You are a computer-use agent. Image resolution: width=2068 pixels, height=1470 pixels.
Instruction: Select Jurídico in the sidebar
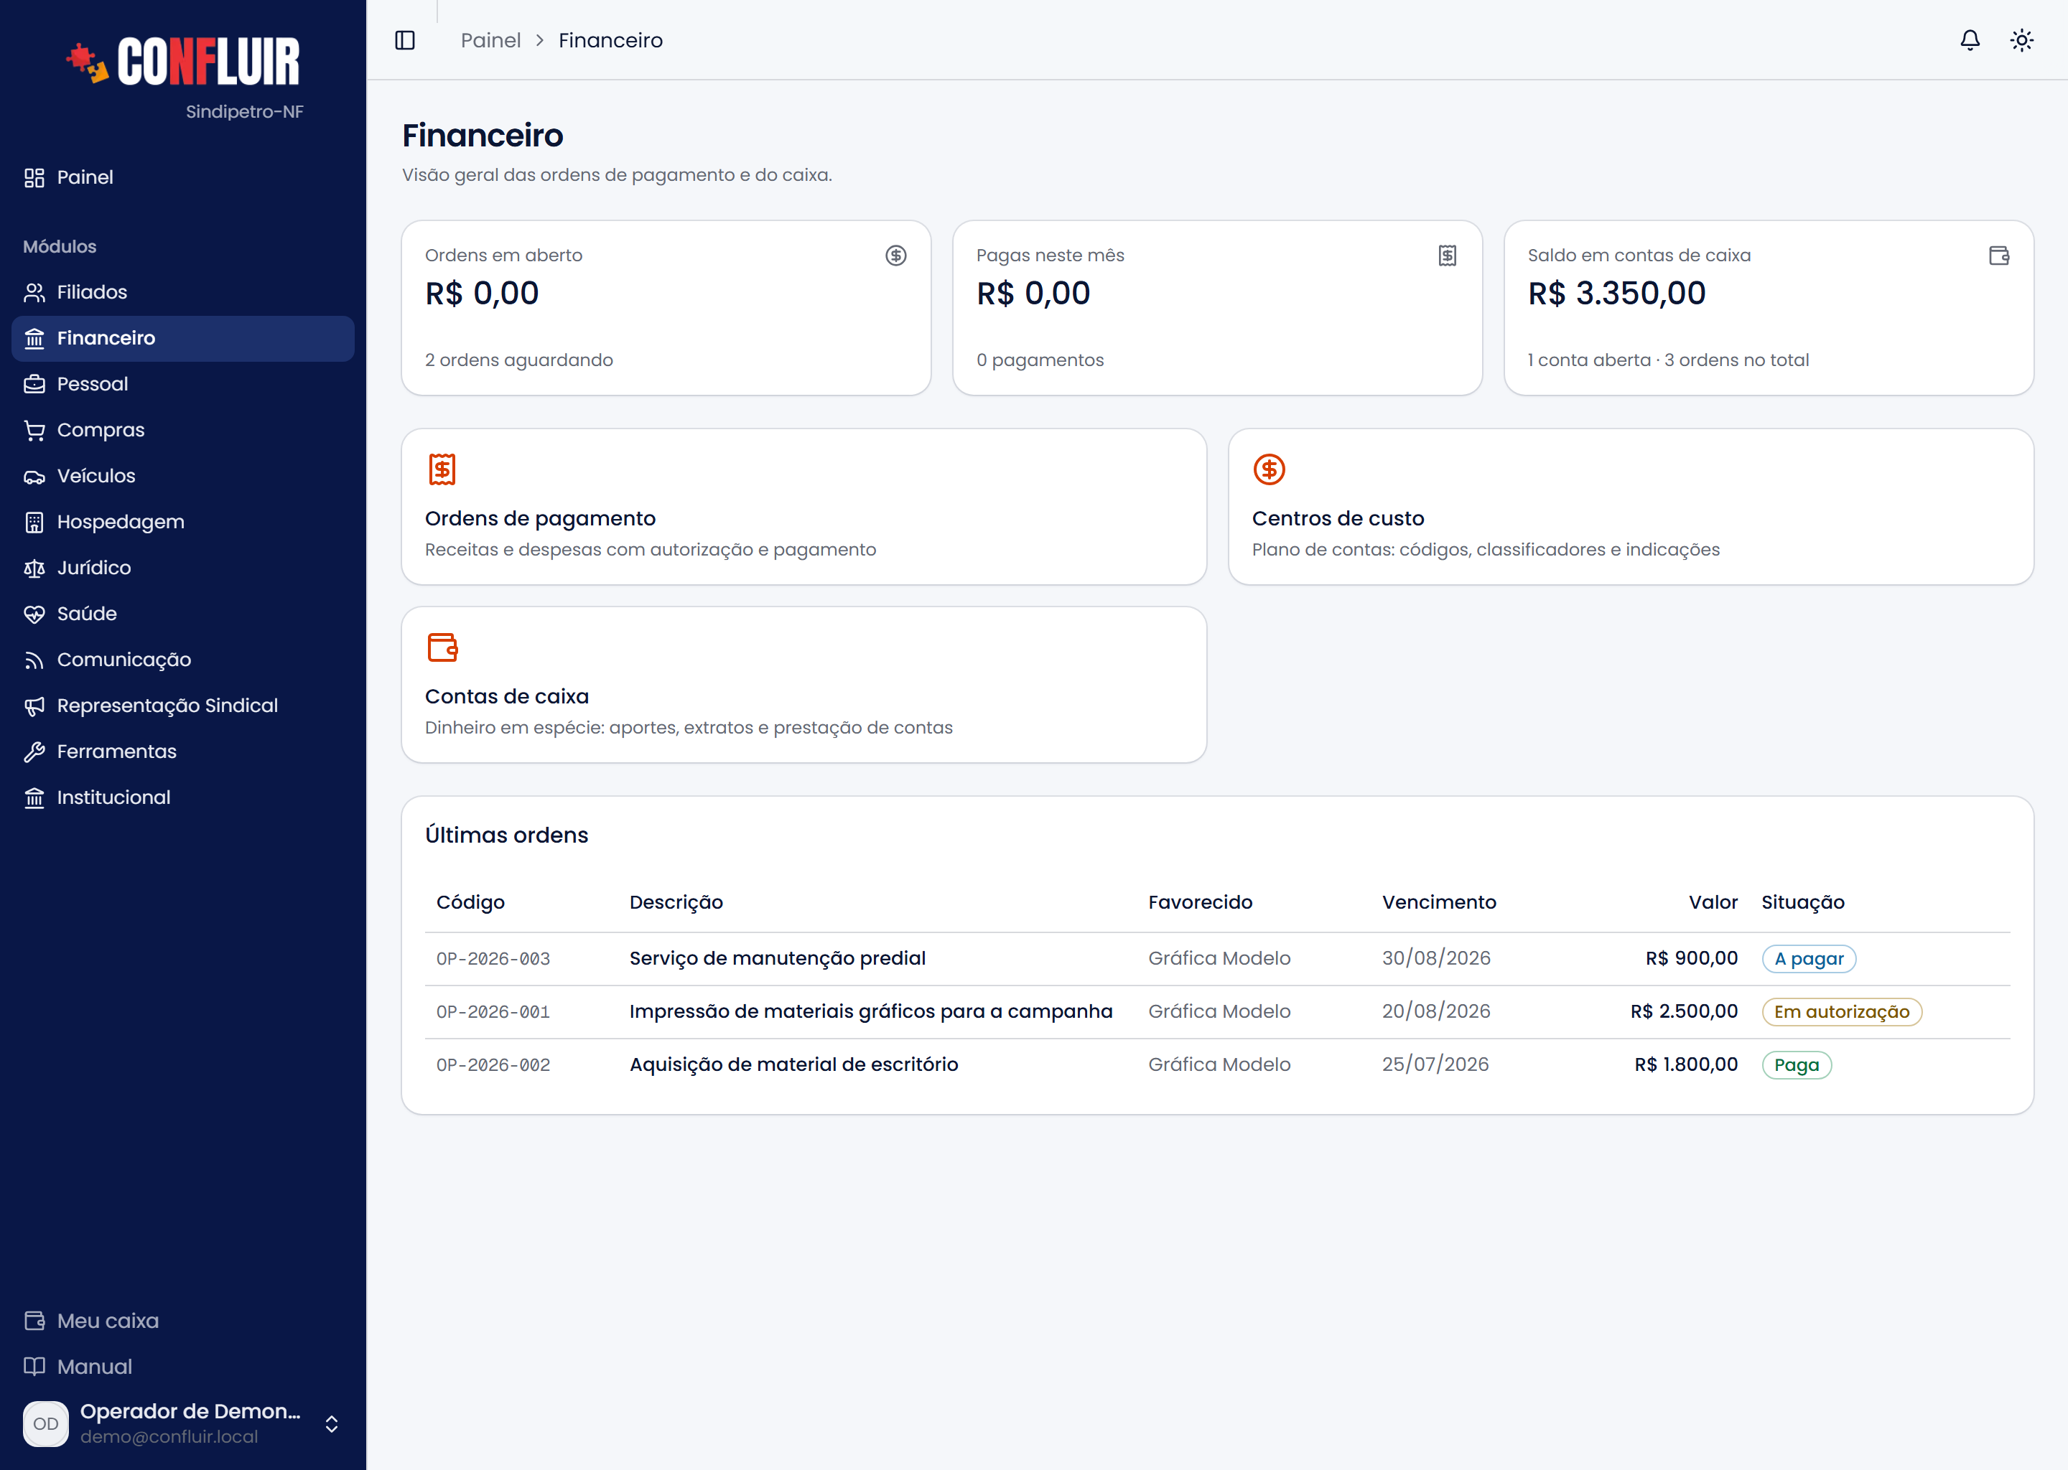pyautogui.click(x=183, y=568)
